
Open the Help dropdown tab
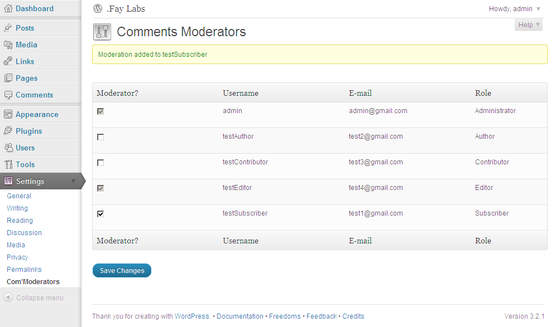[x=529, y=25]
